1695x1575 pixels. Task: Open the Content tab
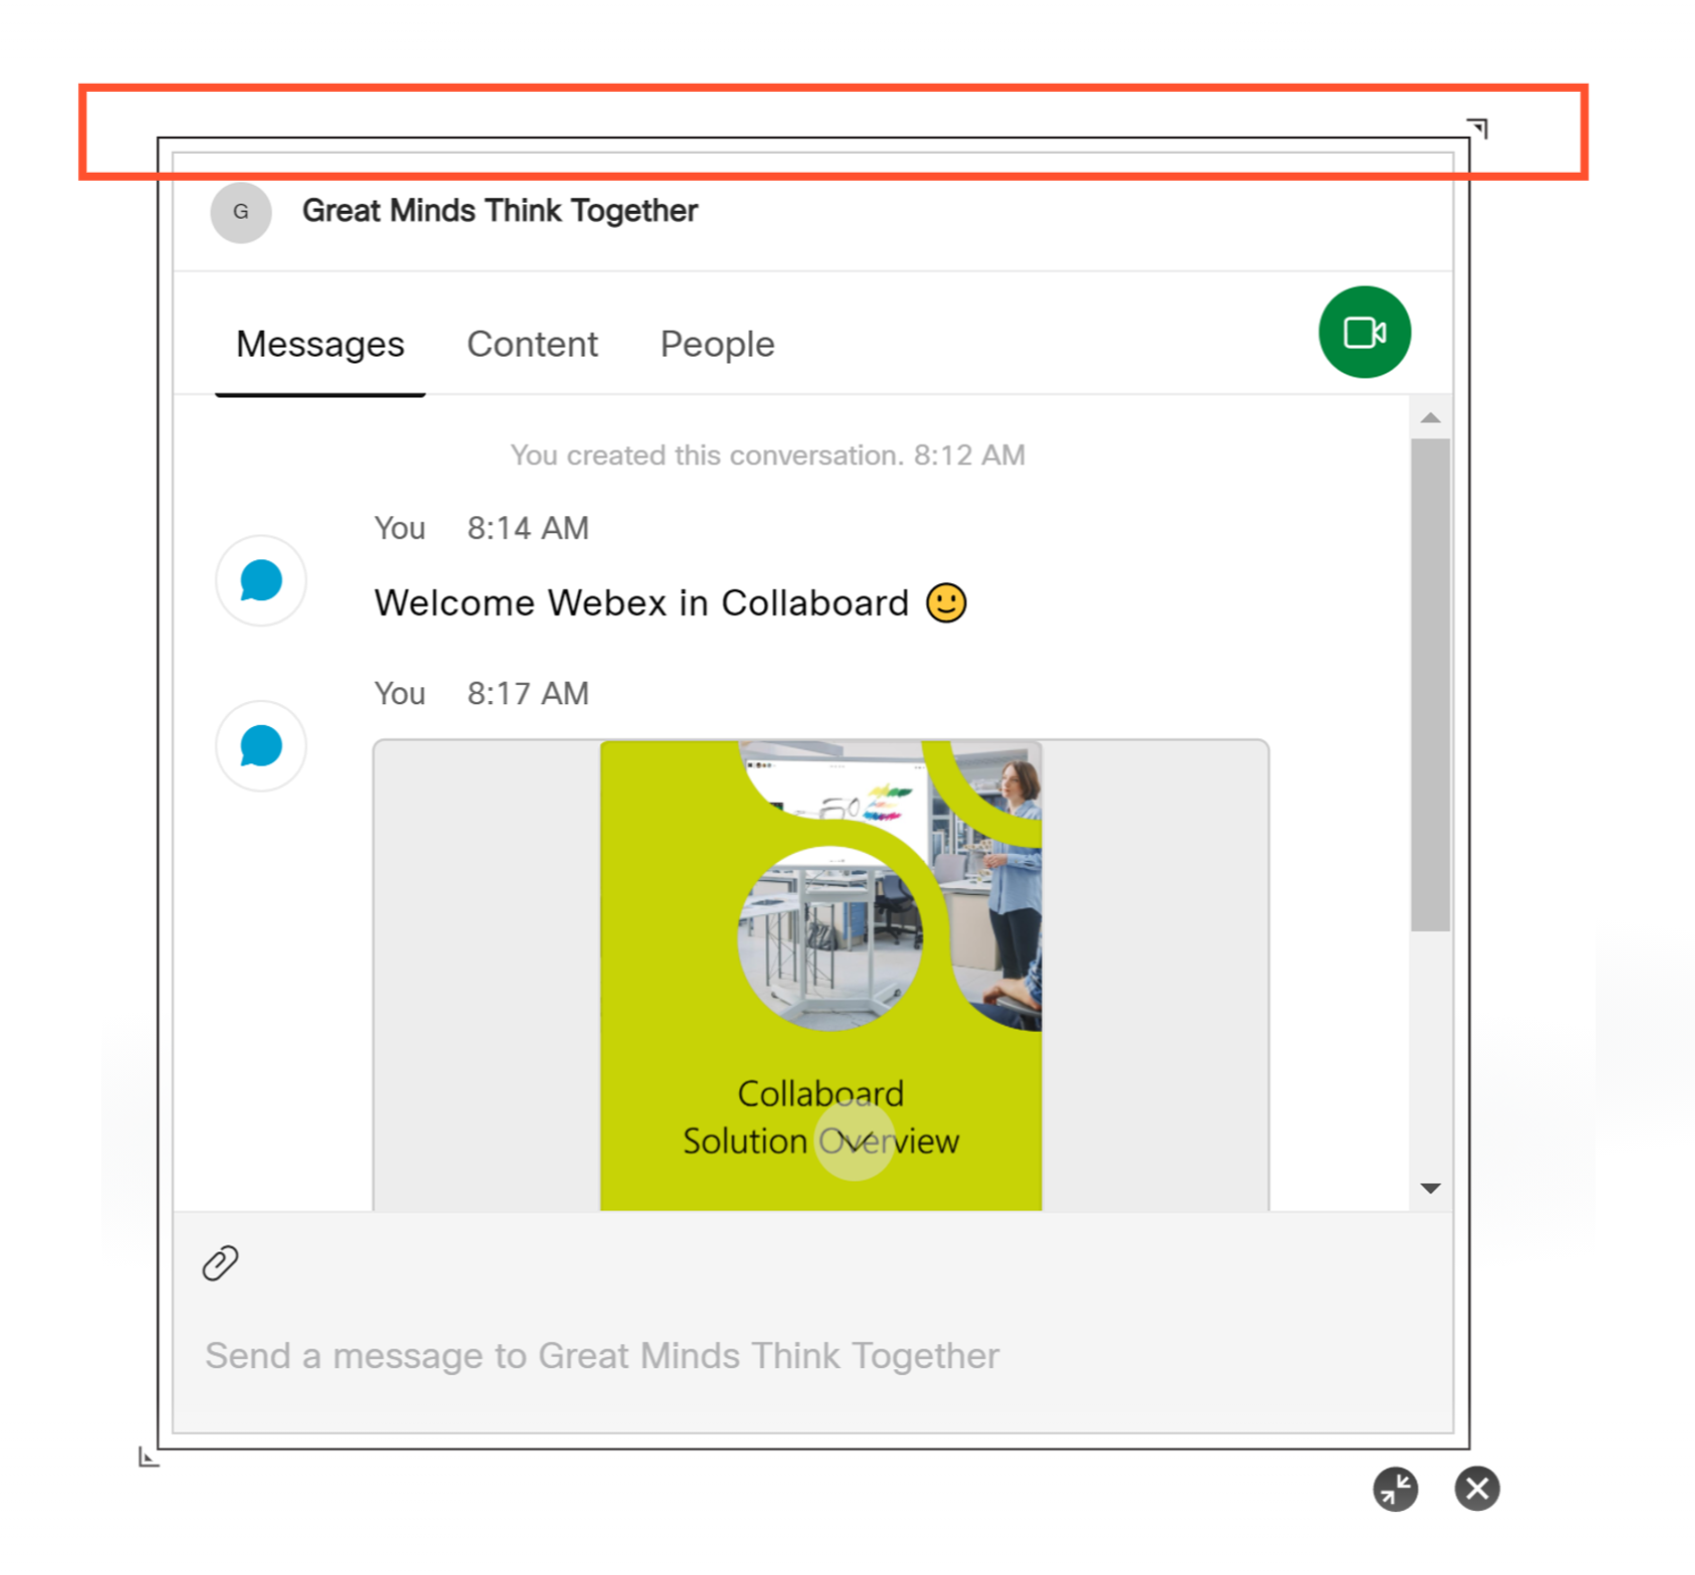click(x=532, y=345)
